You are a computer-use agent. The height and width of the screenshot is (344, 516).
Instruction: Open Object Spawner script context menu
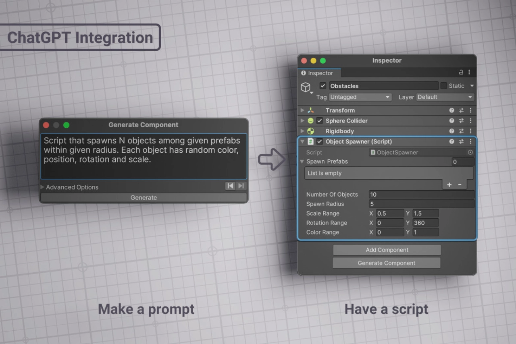point(470,142)
